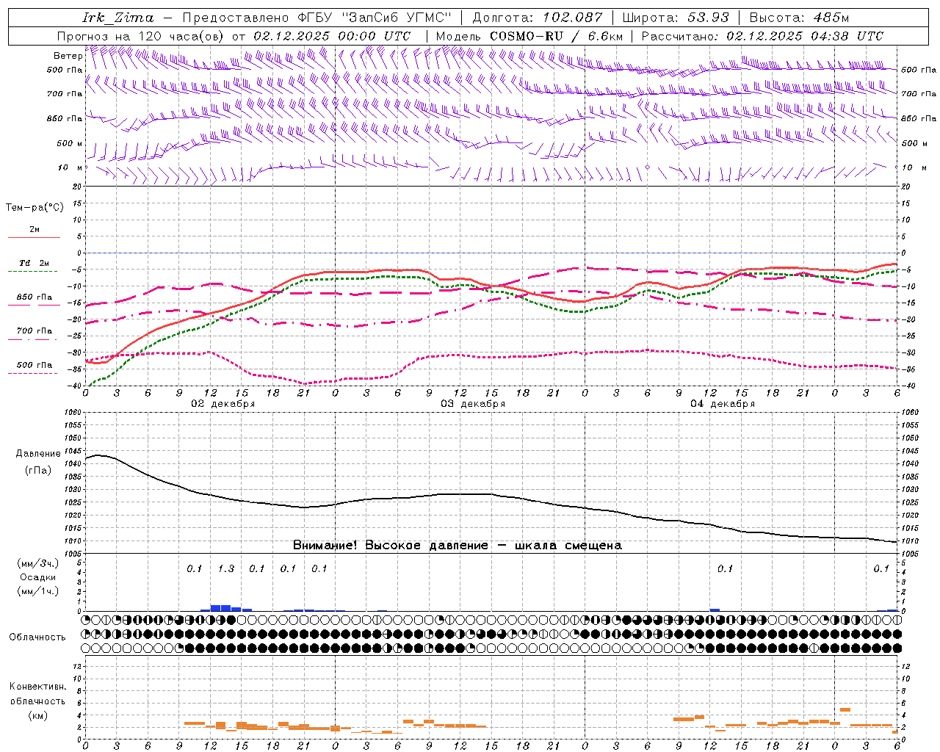940x752 pixels.
Task: Select the Конвективн. panel label
Action: [x=37, y=687]
